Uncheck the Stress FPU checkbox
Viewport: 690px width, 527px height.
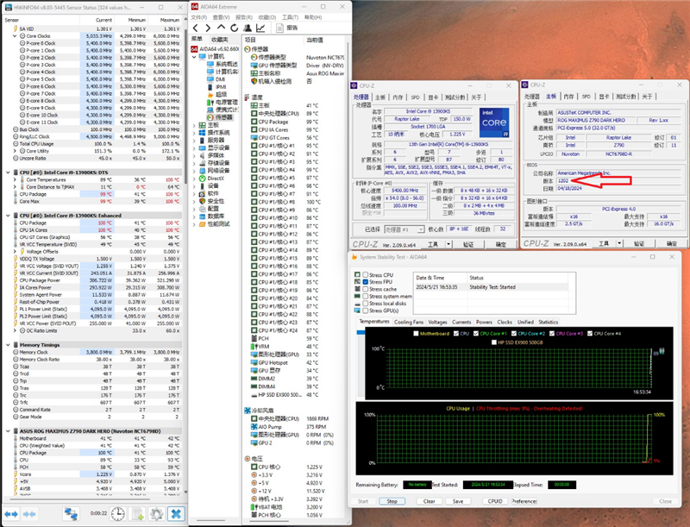click(x=366, y=282)
